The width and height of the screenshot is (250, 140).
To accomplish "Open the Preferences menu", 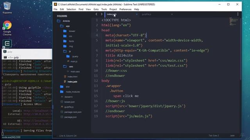I will tap(125, 9).
